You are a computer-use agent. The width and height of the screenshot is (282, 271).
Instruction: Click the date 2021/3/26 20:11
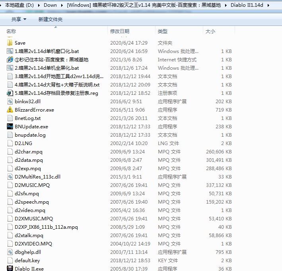tap(129, 118)
